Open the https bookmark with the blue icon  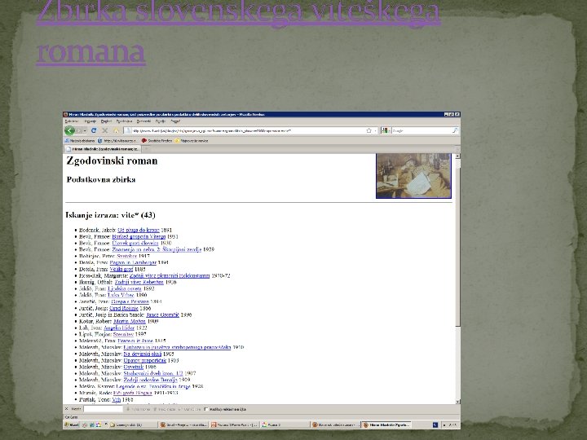point(117,141)
